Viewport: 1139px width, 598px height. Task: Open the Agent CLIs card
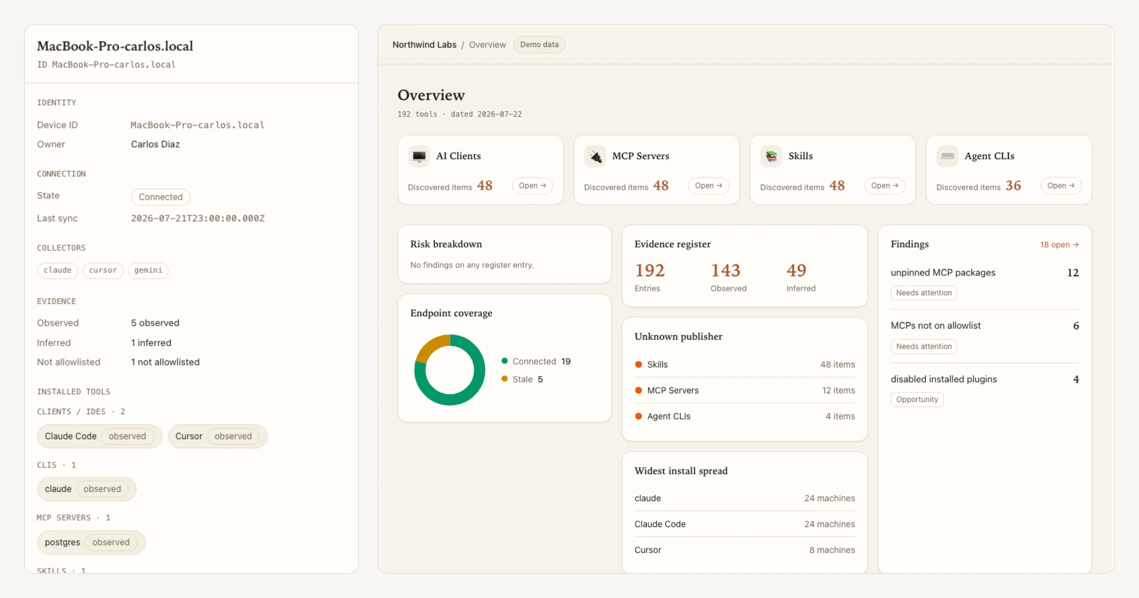click(x=1060, y=186)
